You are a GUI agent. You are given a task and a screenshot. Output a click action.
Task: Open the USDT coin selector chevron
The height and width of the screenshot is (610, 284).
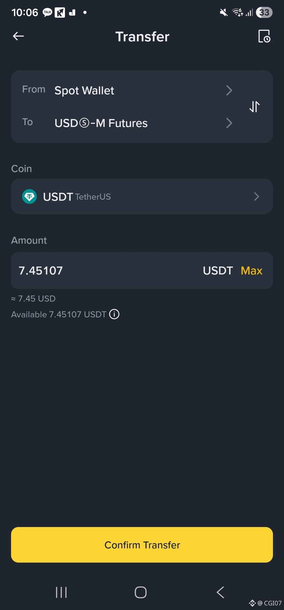tap(257, 196)
